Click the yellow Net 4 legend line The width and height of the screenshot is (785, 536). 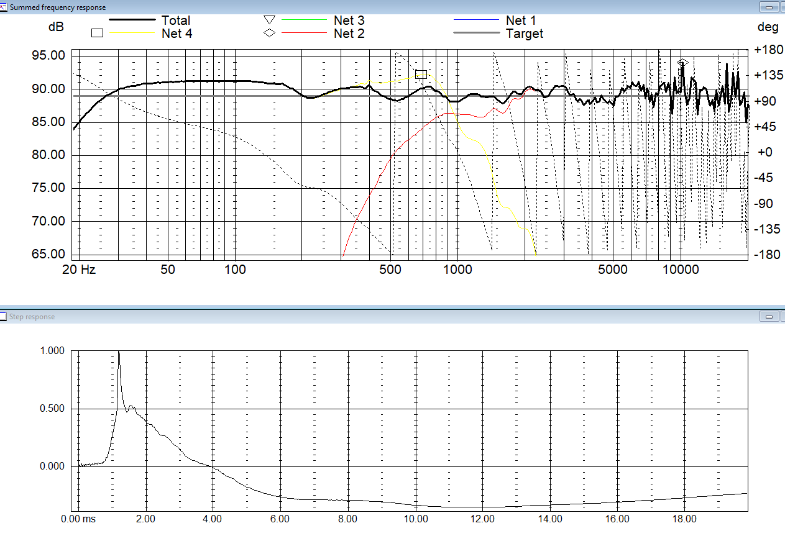(x=132, y=34)
